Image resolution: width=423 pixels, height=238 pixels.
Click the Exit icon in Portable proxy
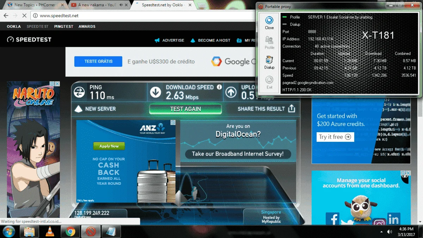(269, 80)
